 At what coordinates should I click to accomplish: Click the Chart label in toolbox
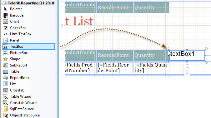(14, 22)
